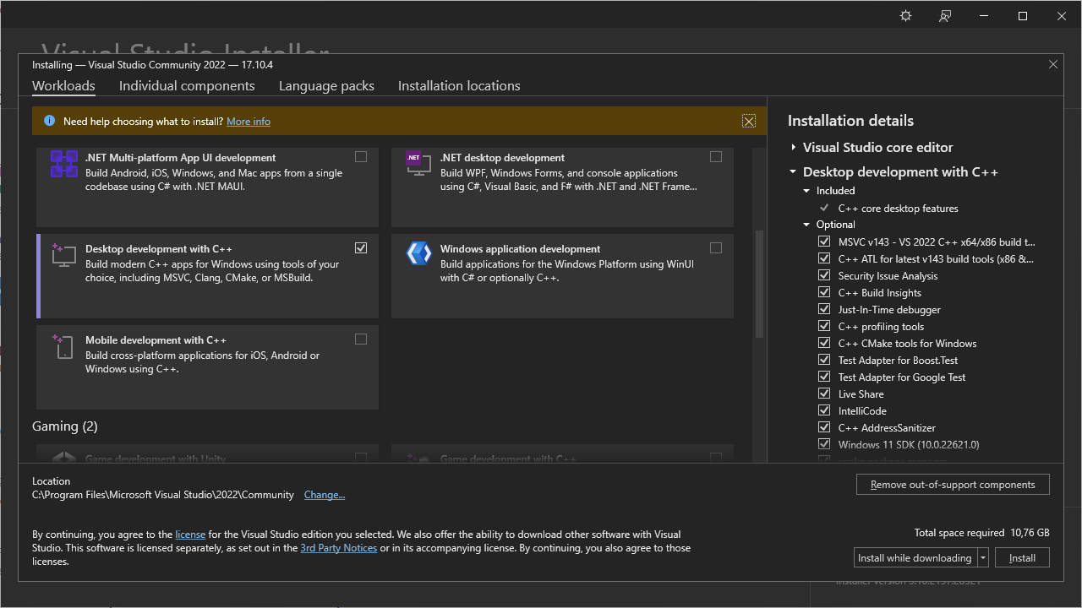Click the Change... location link

pyautogui.click(x=325, y=495)
